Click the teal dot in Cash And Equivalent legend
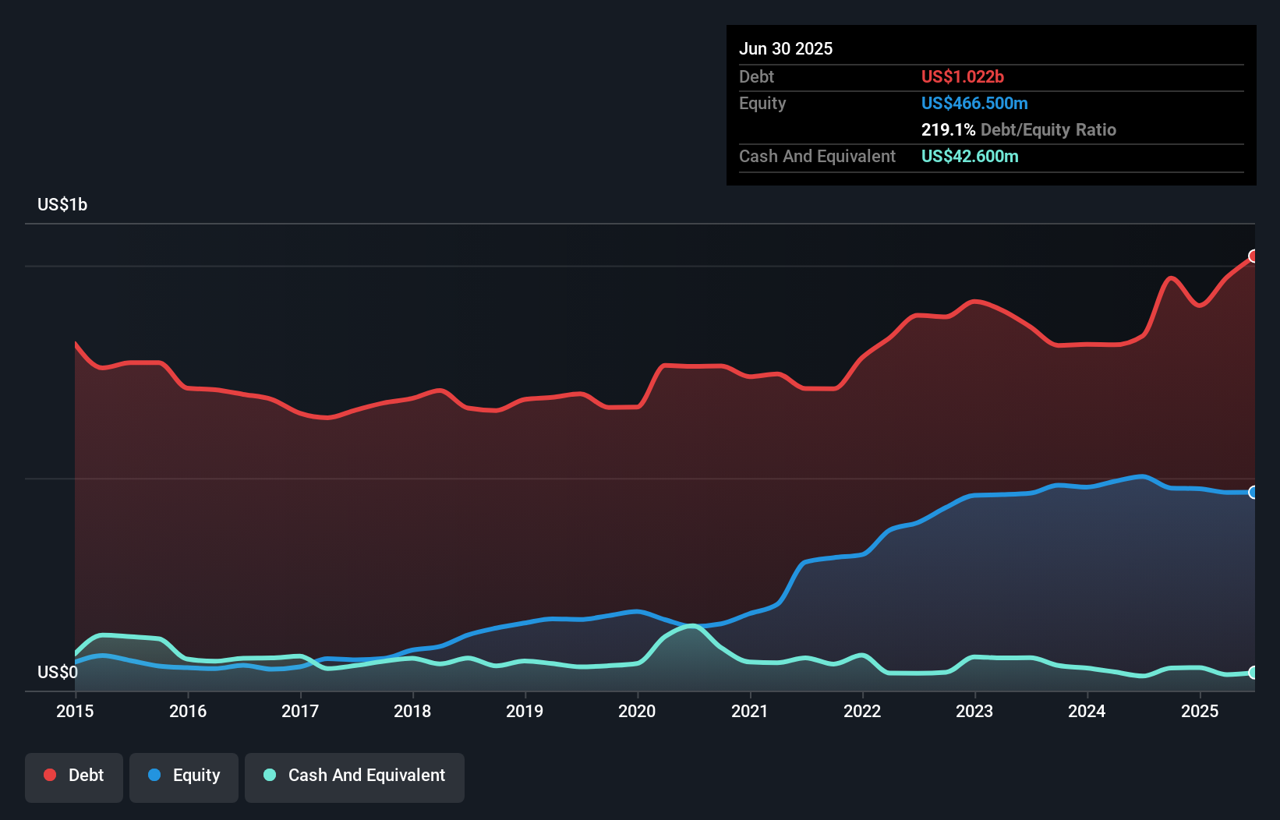This screenshot has height=820, width=1280. pos(269,775)
